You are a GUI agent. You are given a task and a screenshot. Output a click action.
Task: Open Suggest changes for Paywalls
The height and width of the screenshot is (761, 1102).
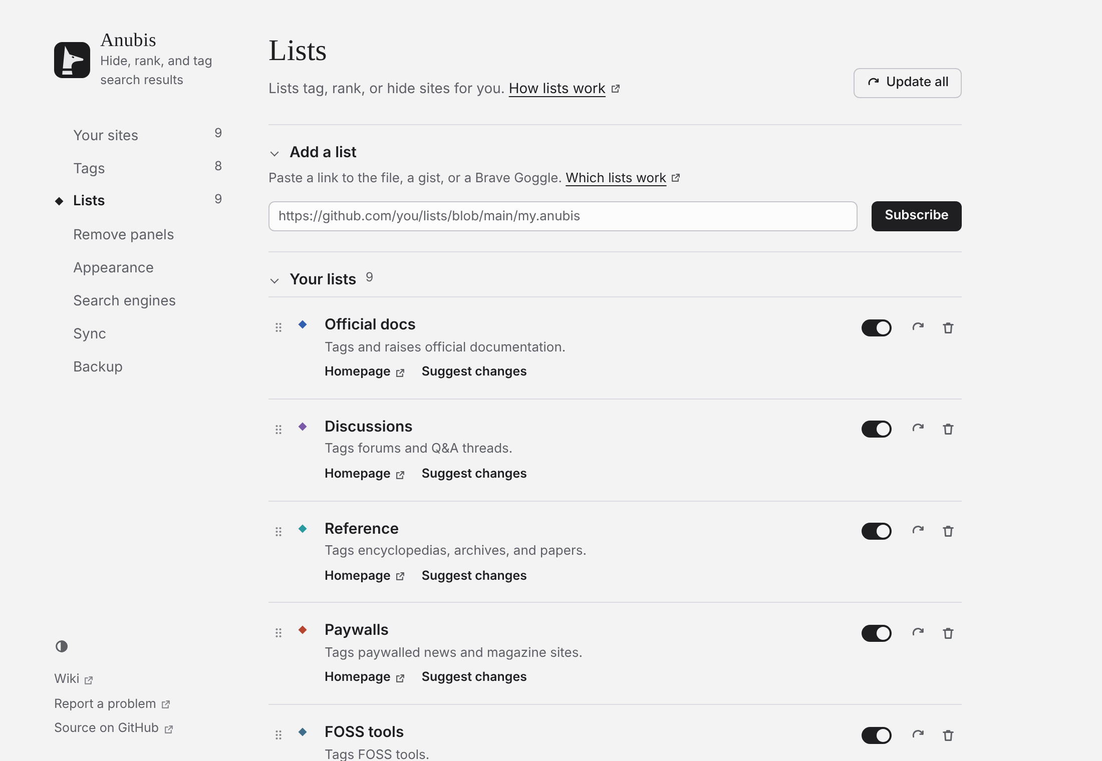474,676
